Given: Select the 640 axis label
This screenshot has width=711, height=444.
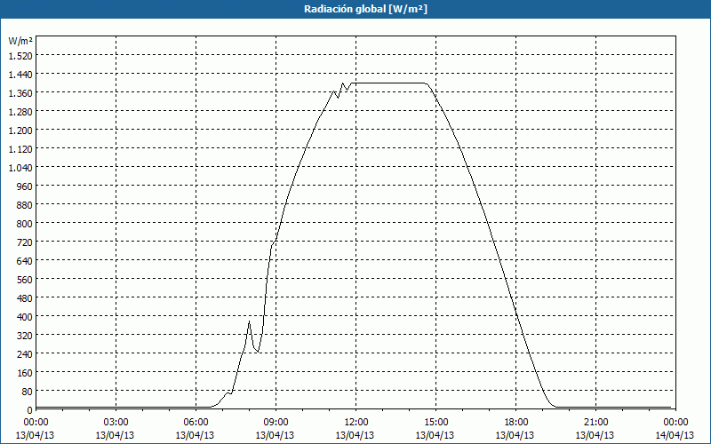Looking at the screenshot, I should (25, 260).
